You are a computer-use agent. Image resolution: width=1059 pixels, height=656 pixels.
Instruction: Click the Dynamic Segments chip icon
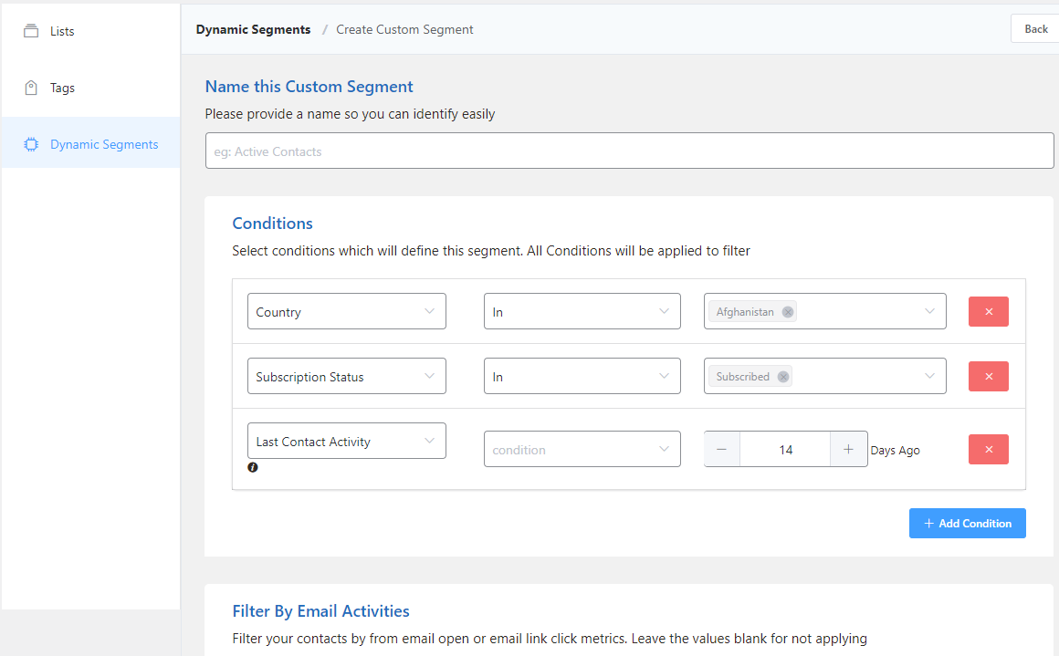pyautogui.click(x=31, y=144)
